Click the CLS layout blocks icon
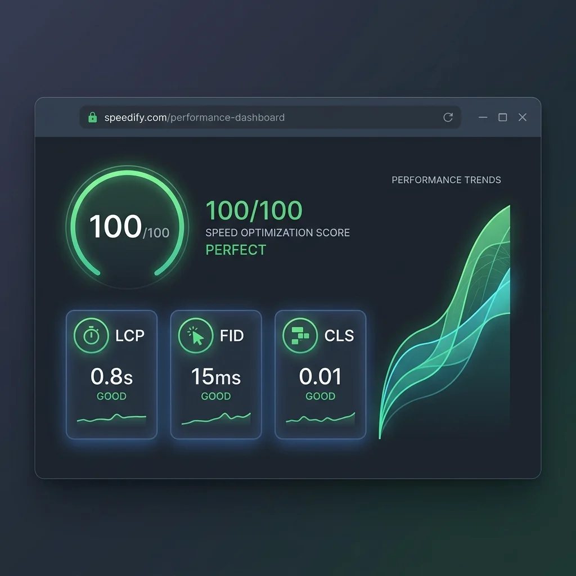Screen dimensions: 576x576 [x=300, y=335]
